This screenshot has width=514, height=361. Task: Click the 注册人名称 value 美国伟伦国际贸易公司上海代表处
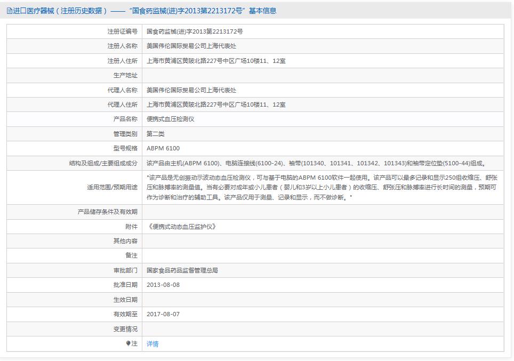click(x=191, y=46)
